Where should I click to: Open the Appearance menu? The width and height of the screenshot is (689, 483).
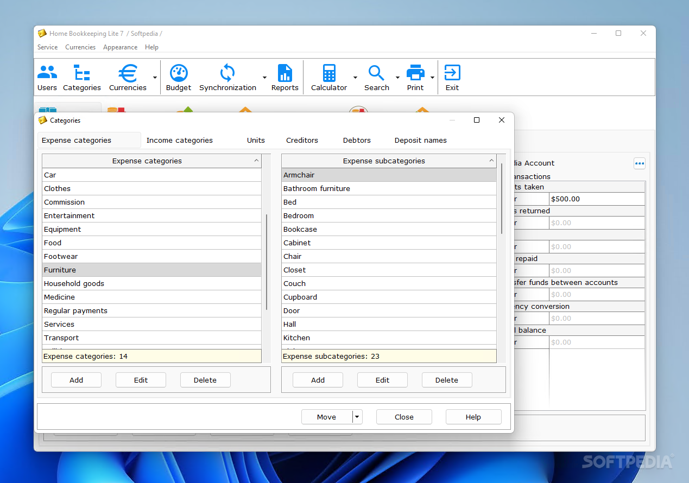[x=120, y=47]
